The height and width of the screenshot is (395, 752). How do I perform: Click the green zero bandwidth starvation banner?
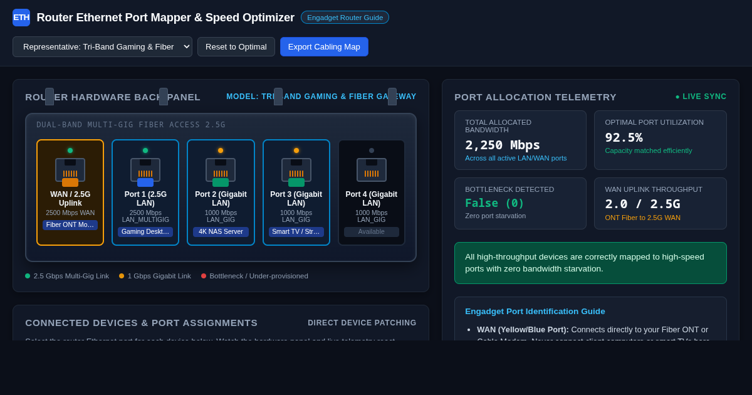pos(590,263)
